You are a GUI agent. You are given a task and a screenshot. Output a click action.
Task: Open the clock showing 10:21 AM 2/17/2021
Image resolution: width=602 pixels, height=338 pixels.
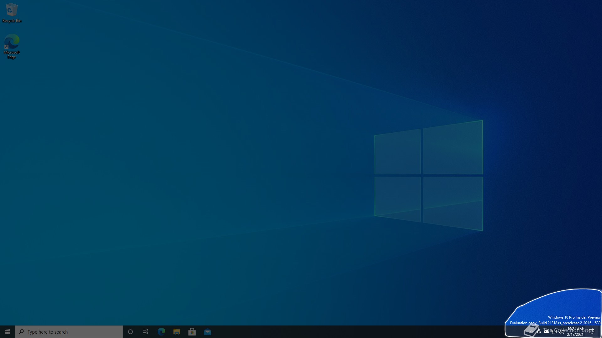click(575, 332)
